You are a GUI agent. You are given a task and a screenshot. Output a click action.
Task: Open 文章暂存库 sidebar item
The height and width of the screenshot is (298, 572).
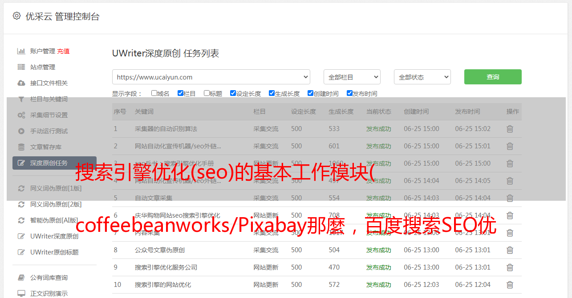click(x=46, y=147)
